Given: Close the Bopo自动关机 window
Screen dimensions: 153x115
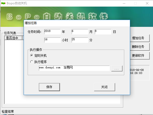Looking at the screenshot, I should coord(147,3).
